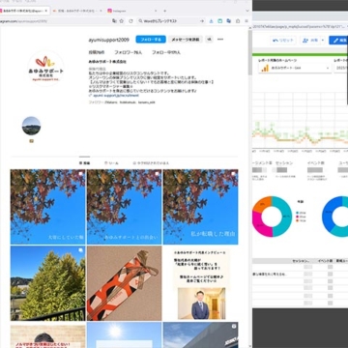Image resolution: width=348 pixels, height=348 pixels.
Task: Open the dropdown arrow next to the share button
Action: tap(323, 41)
